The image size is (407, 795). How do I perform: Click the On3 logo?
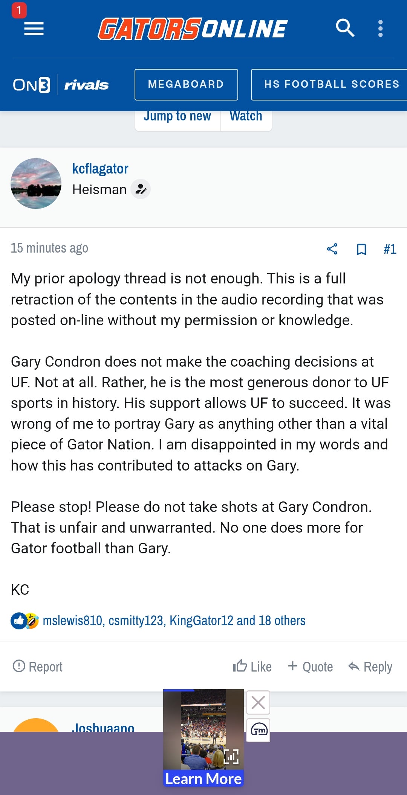coord(32,85)
